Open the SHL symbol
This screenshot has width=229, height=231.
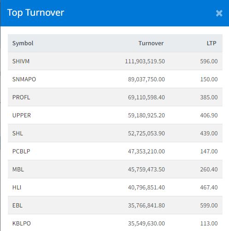pos(18,134)
